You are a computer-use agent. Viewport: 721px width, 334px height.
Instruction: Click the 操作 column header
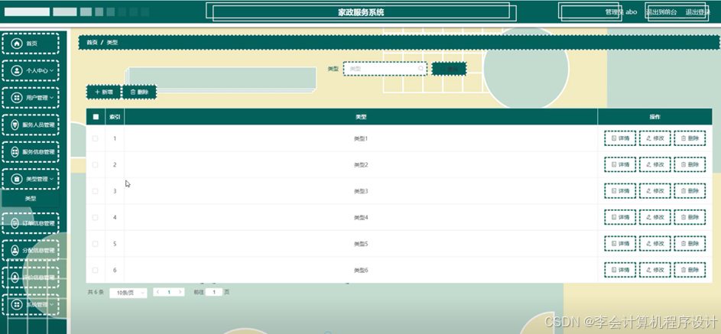tap(654, 117)
